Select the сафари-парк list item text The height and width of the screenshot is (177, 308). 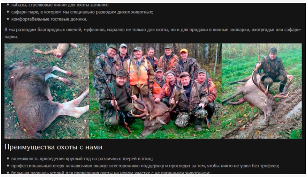click(x=82, y=12)
